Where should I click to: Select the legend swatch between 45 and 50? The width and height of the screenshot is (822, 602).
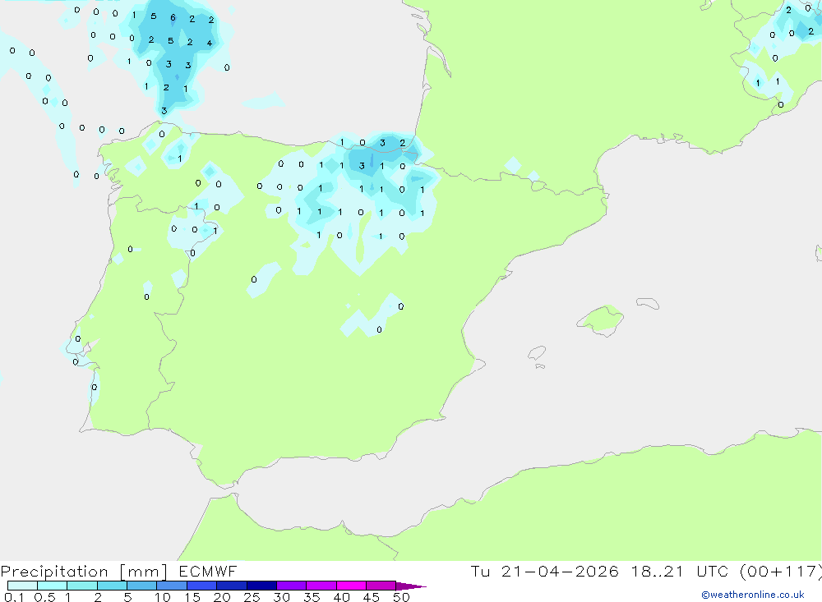[381, 586]
